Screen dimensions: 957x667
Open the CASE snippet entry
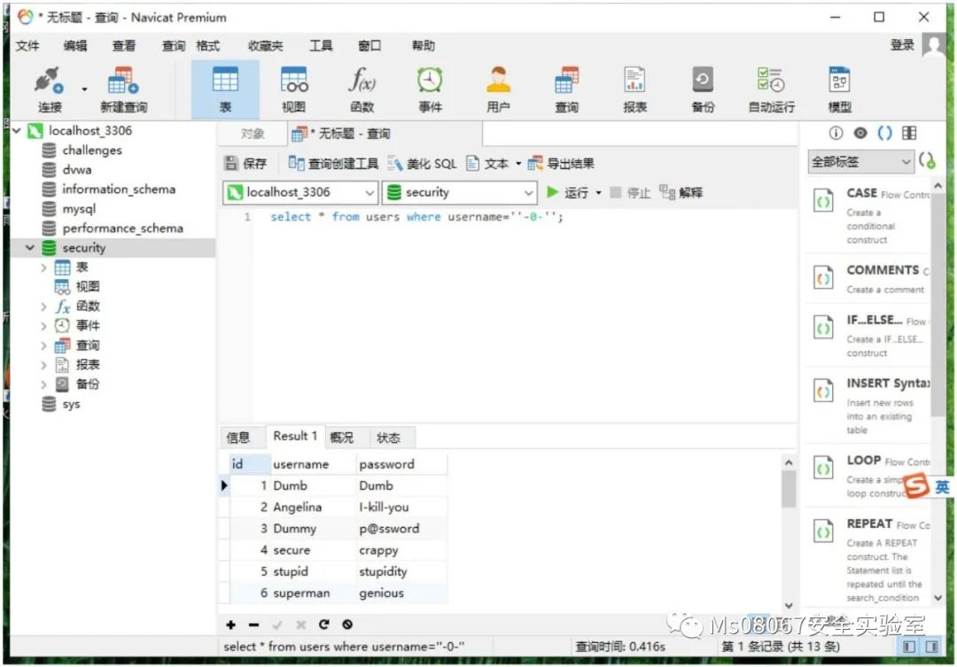click(x=869, y=215)
